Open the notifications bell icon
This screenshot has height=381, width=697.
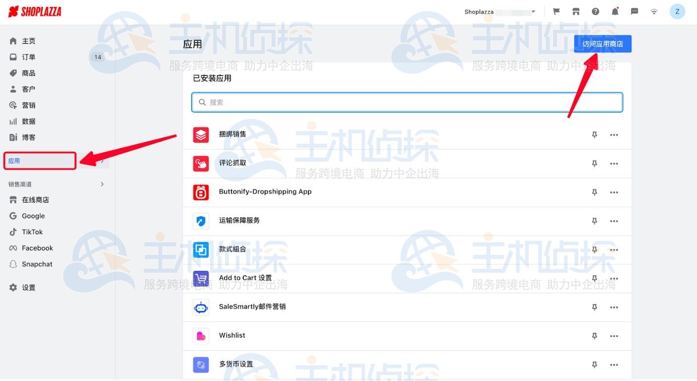pos(615,11)
